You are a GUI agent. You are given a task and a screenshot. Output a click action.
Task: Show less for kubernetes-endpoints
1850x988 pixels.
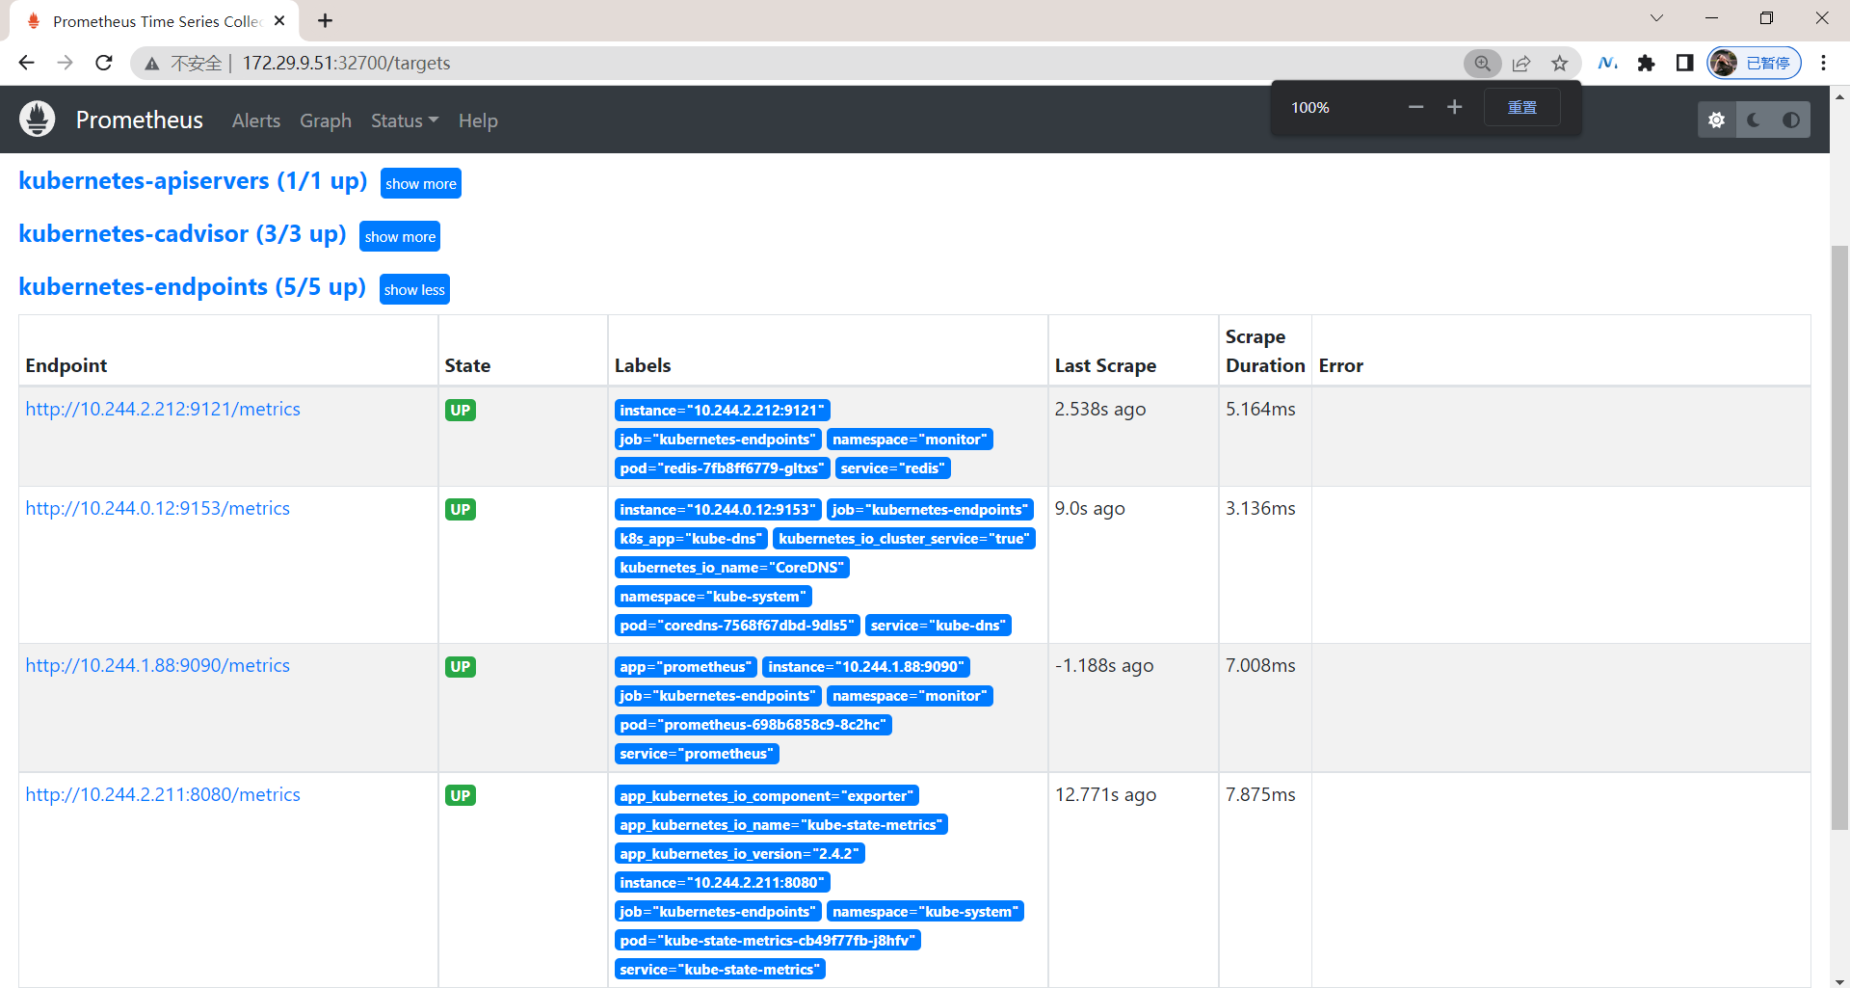(414, 289)
